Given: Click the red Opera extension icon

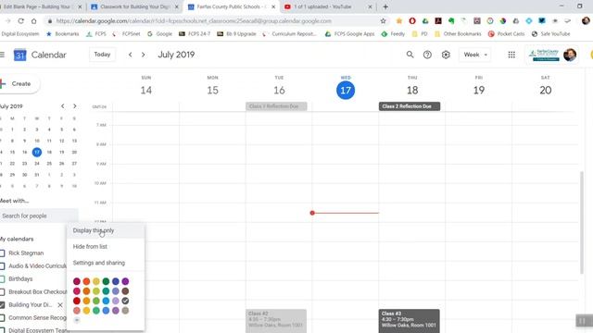Looking at the screenshot, I should pos(412,21).
